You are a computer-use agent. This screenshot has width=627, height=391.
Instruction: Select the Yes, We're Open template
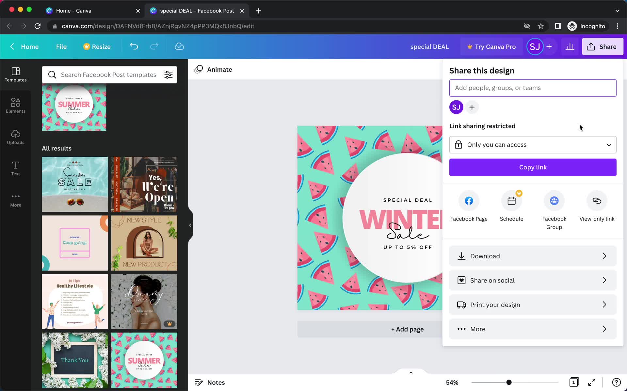[x=144, y=184]
